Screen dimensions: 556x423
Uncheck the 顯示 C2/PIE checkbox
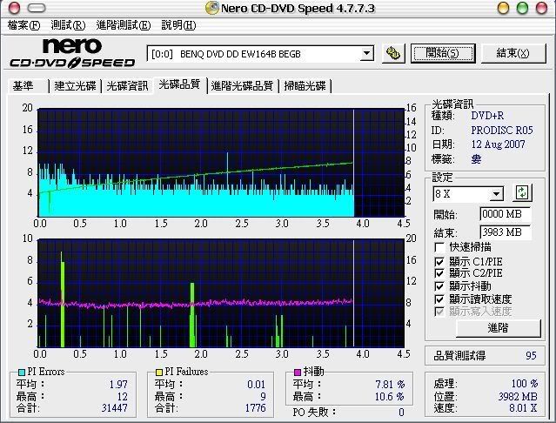439,273
